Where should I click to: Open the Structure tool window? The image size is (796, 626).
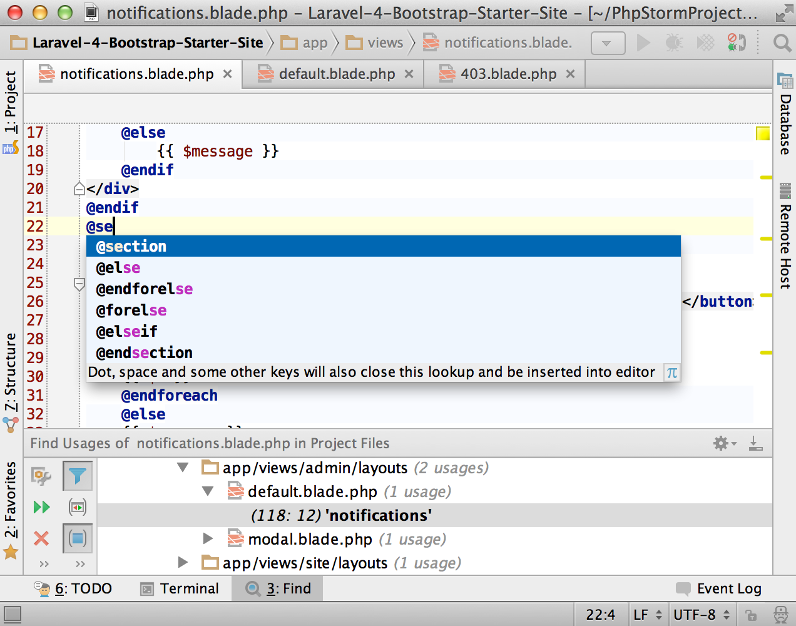coord(11,372)
